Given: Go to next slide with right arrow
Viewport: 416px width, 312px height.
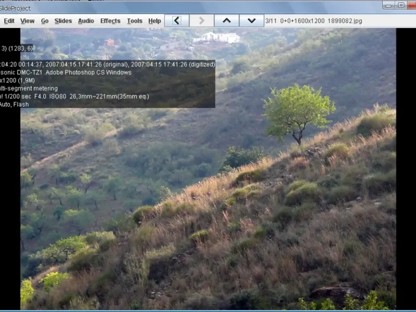Looking at the screenshot, I should pos(202,20).
